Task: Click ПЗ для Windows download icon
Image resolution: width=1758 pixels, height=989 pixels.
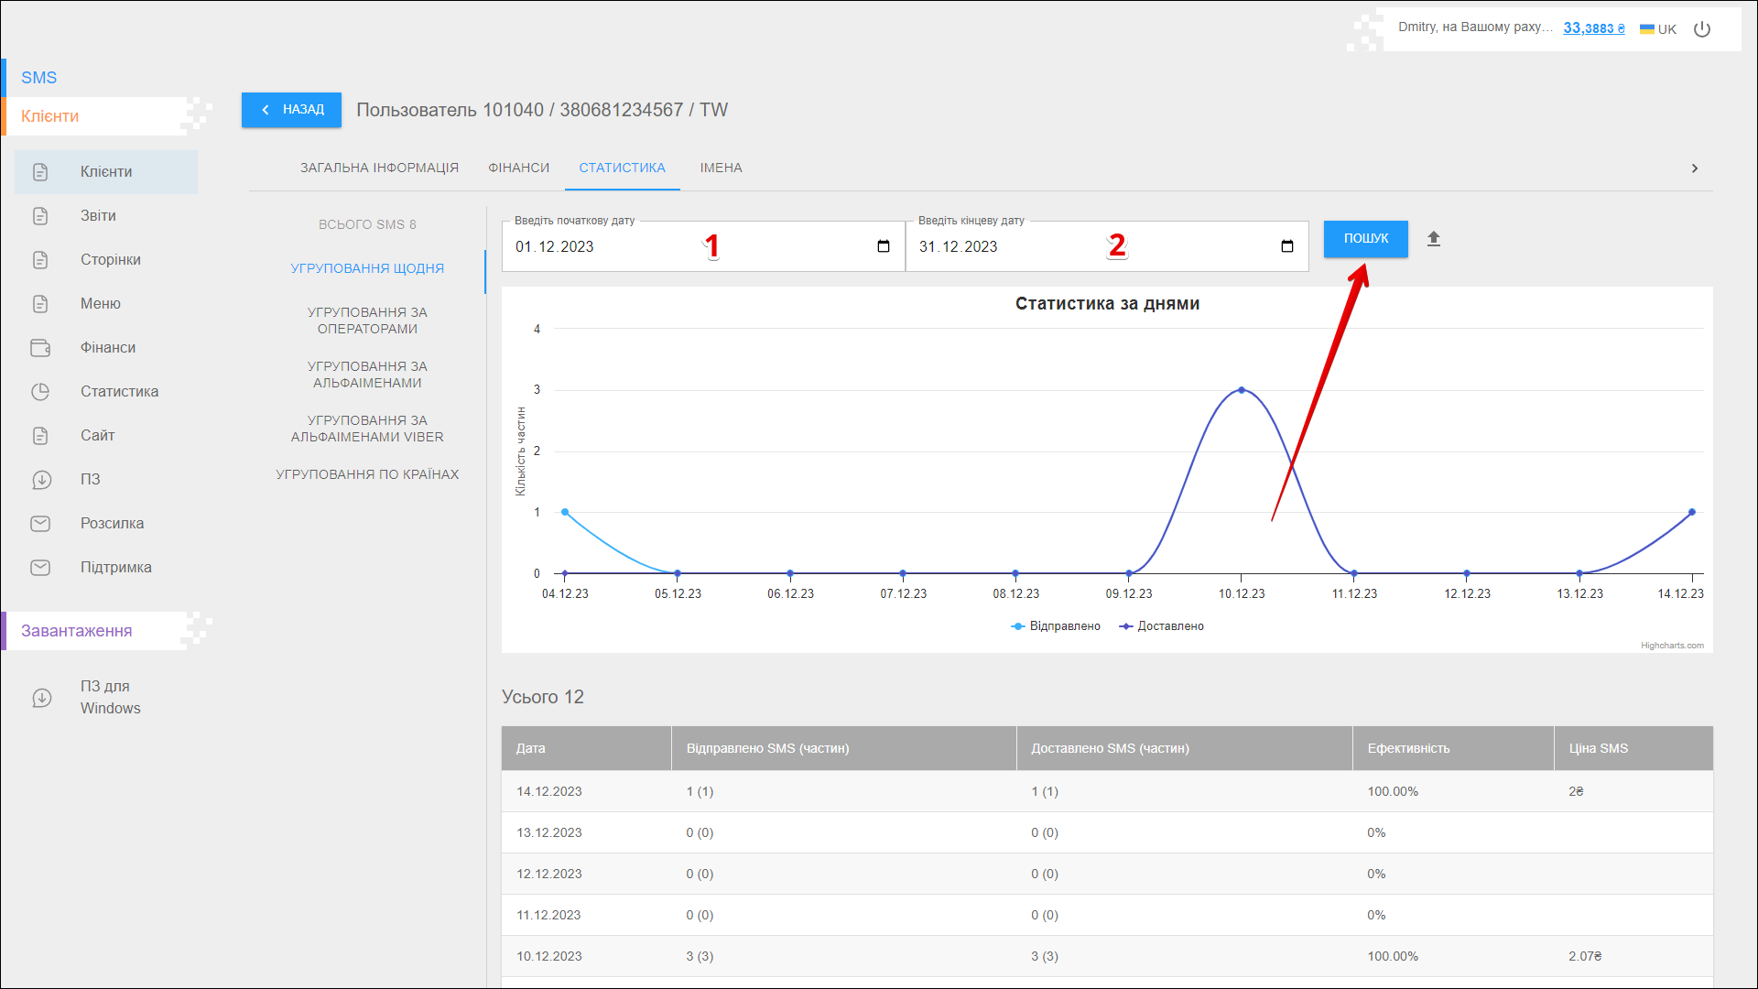Action: click(42, 698)
